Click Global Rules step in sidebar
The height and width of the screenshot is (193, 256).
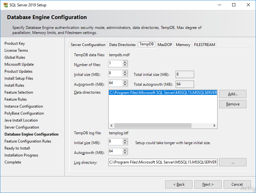pos(15,57)
